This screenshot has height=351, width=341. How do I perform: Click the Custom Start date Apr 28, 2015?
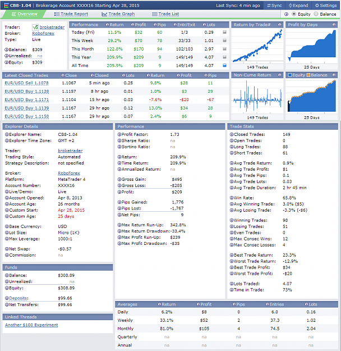coord(71,210)
